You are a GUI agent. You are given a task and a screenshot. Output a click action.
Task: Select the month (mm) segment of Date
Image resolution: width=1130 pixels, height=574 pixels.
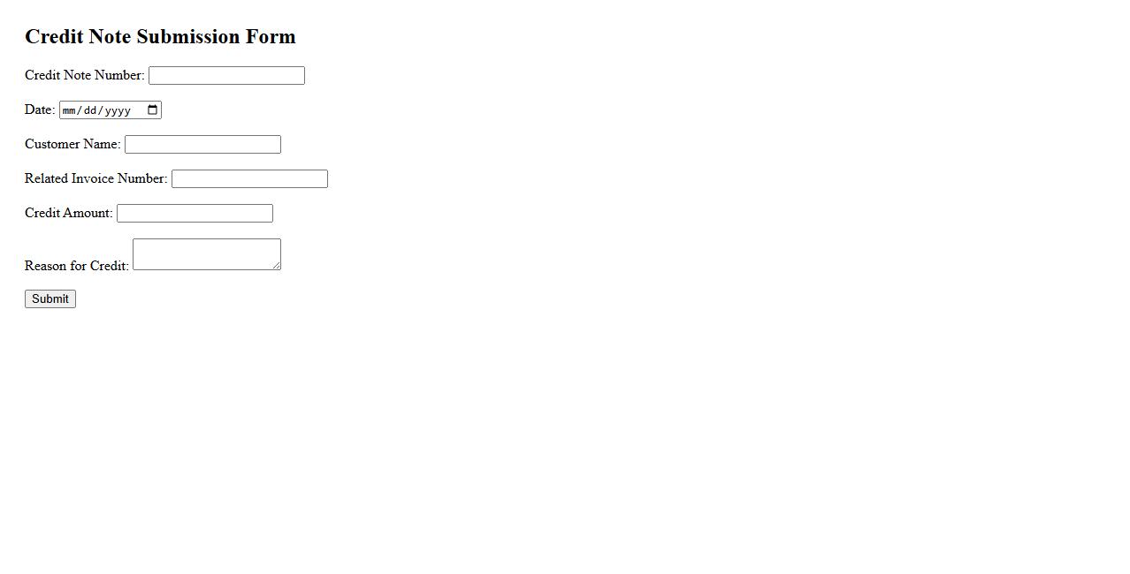pyautogui.click(x=70, y=110)
